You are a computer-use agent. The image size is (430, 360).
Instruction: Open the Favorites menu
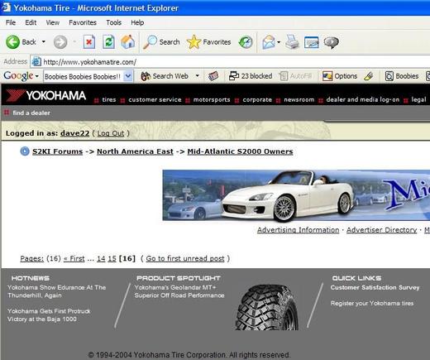coord(83,22)
